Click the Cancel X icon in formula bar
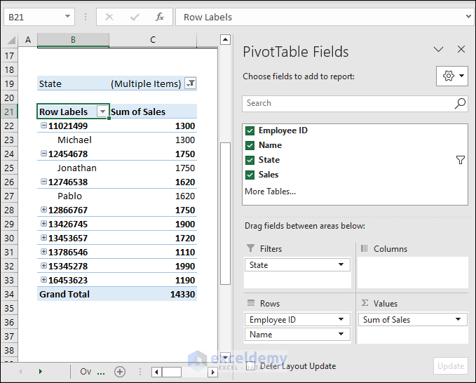The height and width of the screenshot is (383, 476). (x=109, y=17)
